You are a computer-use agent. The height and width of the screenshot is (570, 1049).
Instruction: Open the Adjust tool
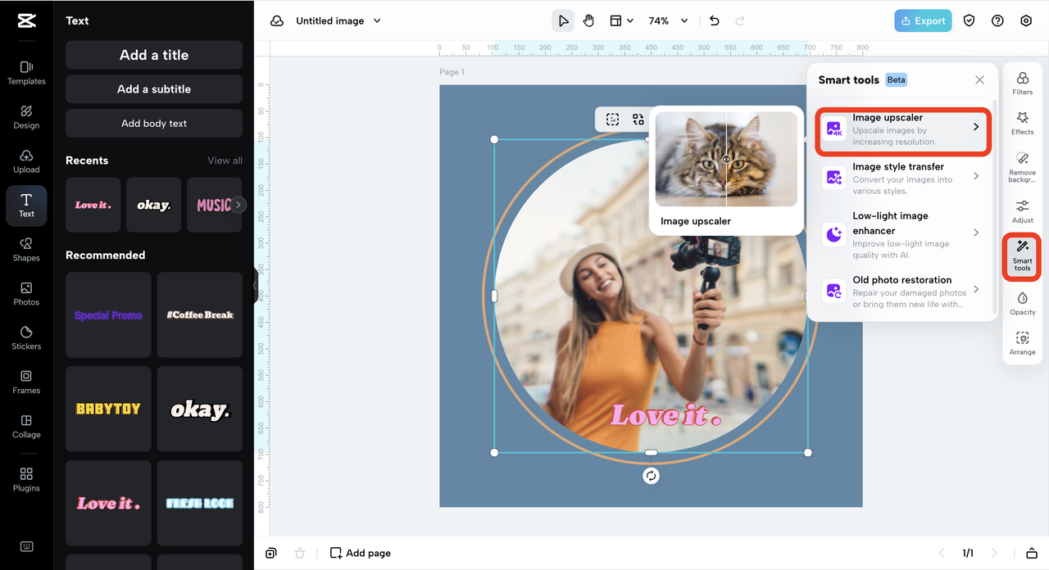[1022, 211]
